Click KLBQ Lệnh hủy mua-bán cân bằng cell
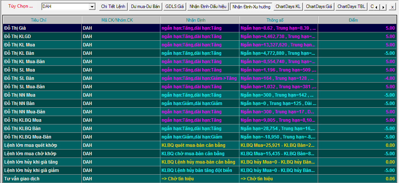The image size is (399, 183). pyautogui.click(x=200, y=162)
